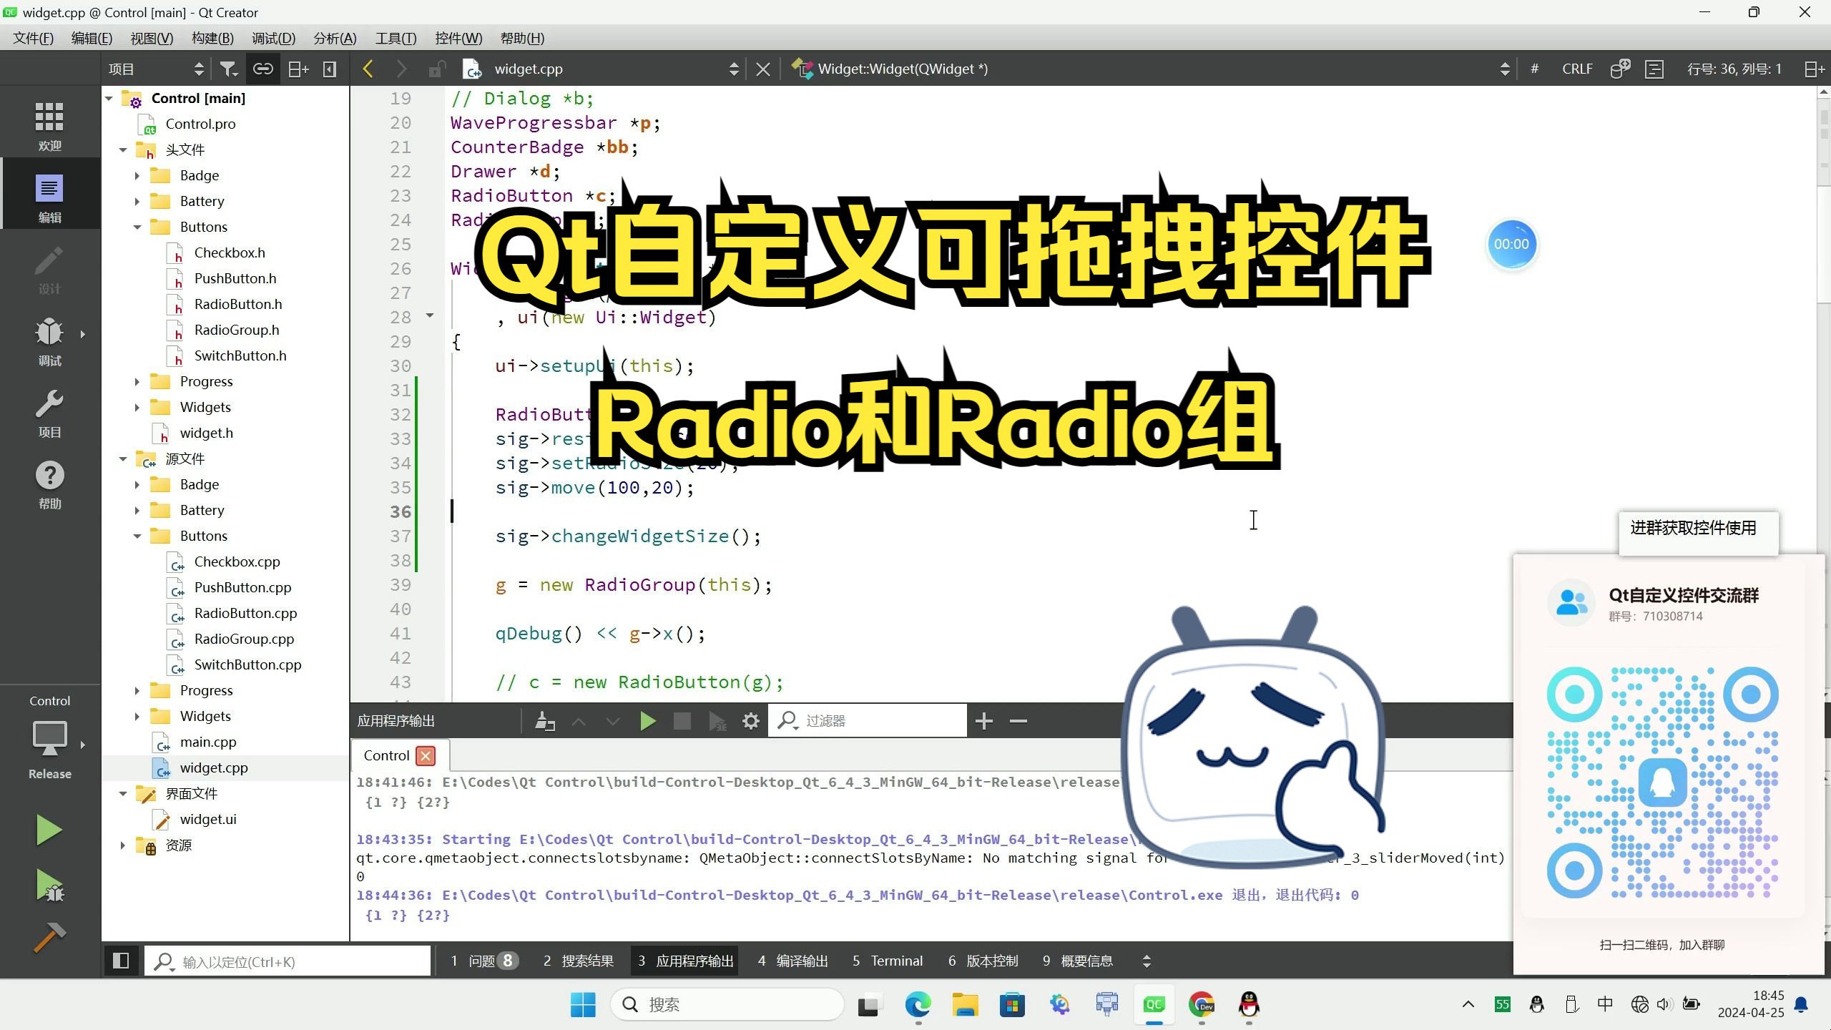Collapse the header Buttons folder
Viewport: 1831px width, 1030px height.
tap(137, 227)
